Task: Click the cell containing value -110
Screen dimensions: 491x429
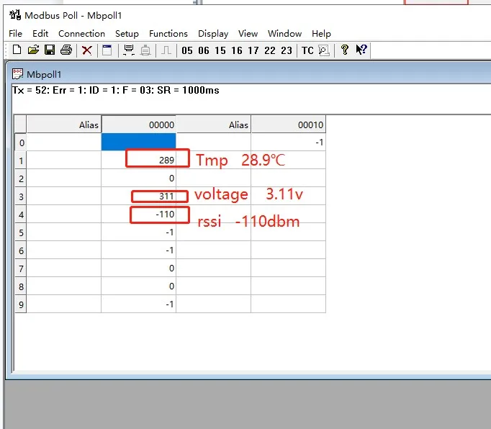Action: pyautogui.click(x=138, y=214)
